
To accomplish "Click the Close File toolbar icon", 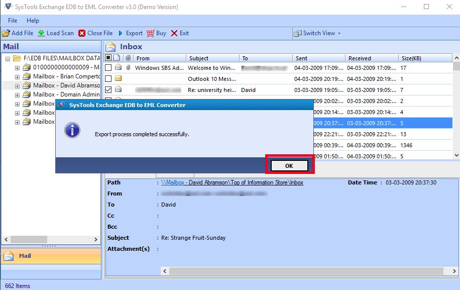I will pos(82,33).
